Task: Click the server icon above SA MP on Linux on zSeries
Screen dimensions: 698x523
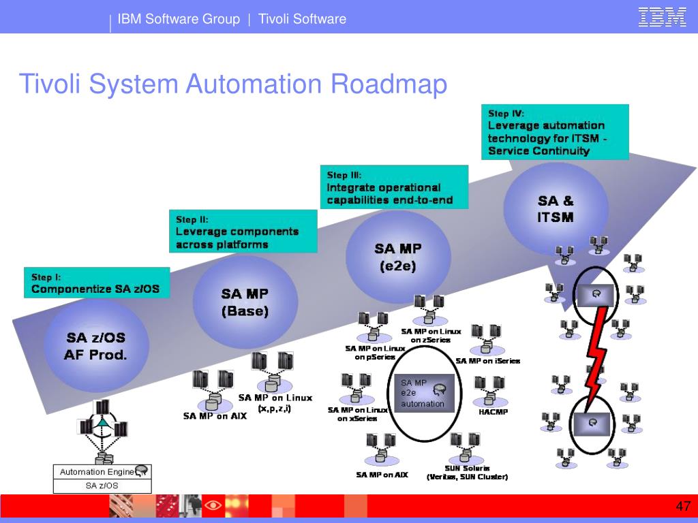Action: click(429, 310)
